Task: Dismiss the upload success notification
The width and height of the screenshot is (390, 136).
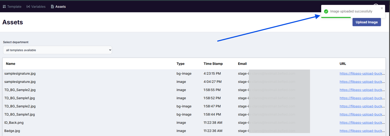Action: point(382,8)
